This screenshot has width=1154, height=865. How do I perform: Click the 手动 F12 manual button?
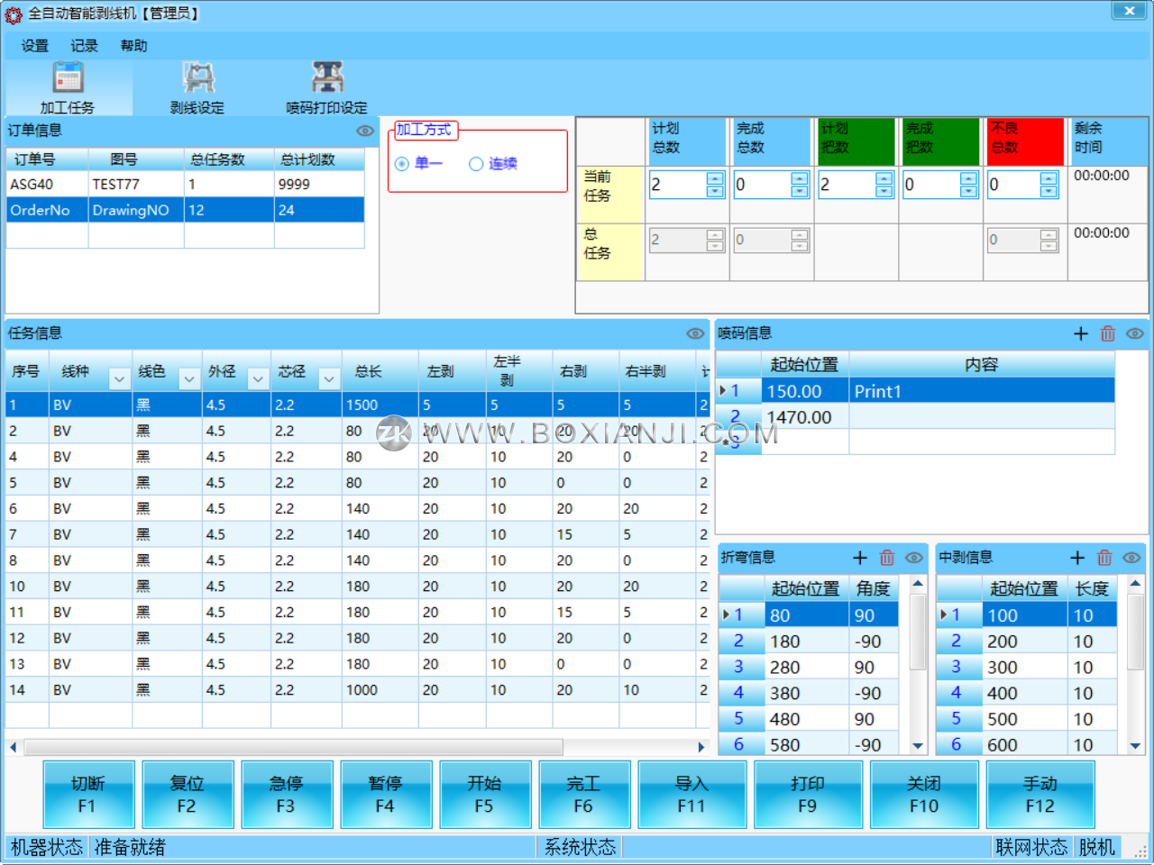coord(1040,795)
